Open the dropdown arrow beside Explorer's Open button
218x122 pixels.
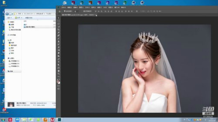point(21,18)
